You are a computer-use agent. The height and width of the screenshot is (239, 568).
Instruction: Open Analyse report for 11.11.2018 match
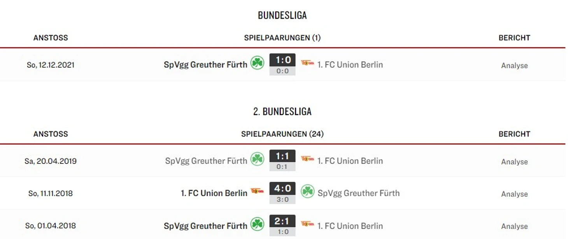pos(514,194)
